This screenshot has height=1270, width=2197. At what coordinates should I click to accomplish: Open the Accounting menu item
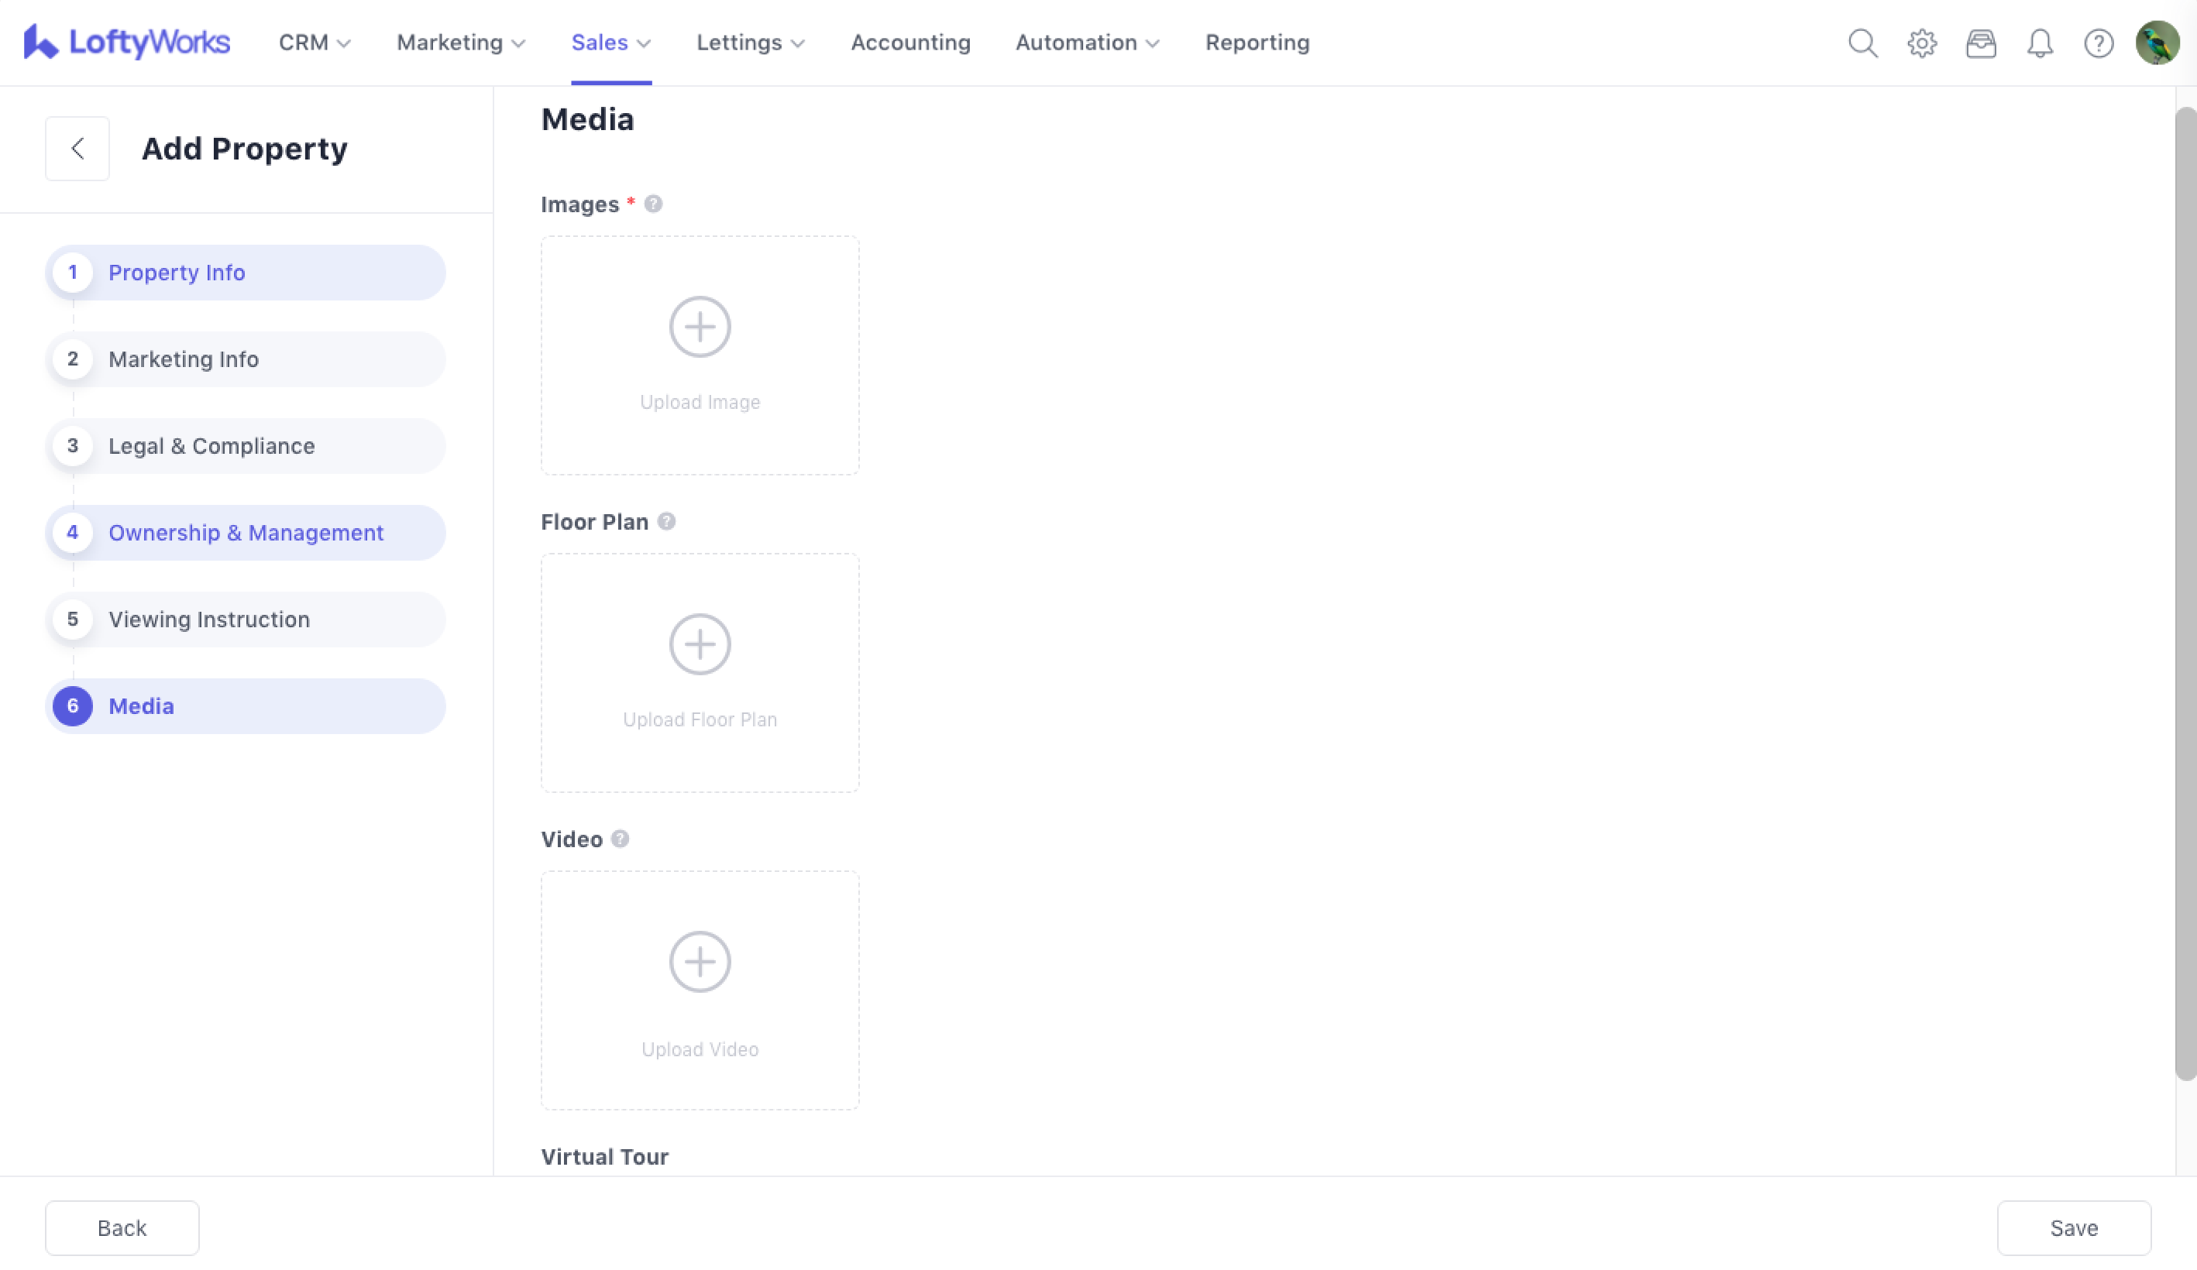(x=910, y=43)
